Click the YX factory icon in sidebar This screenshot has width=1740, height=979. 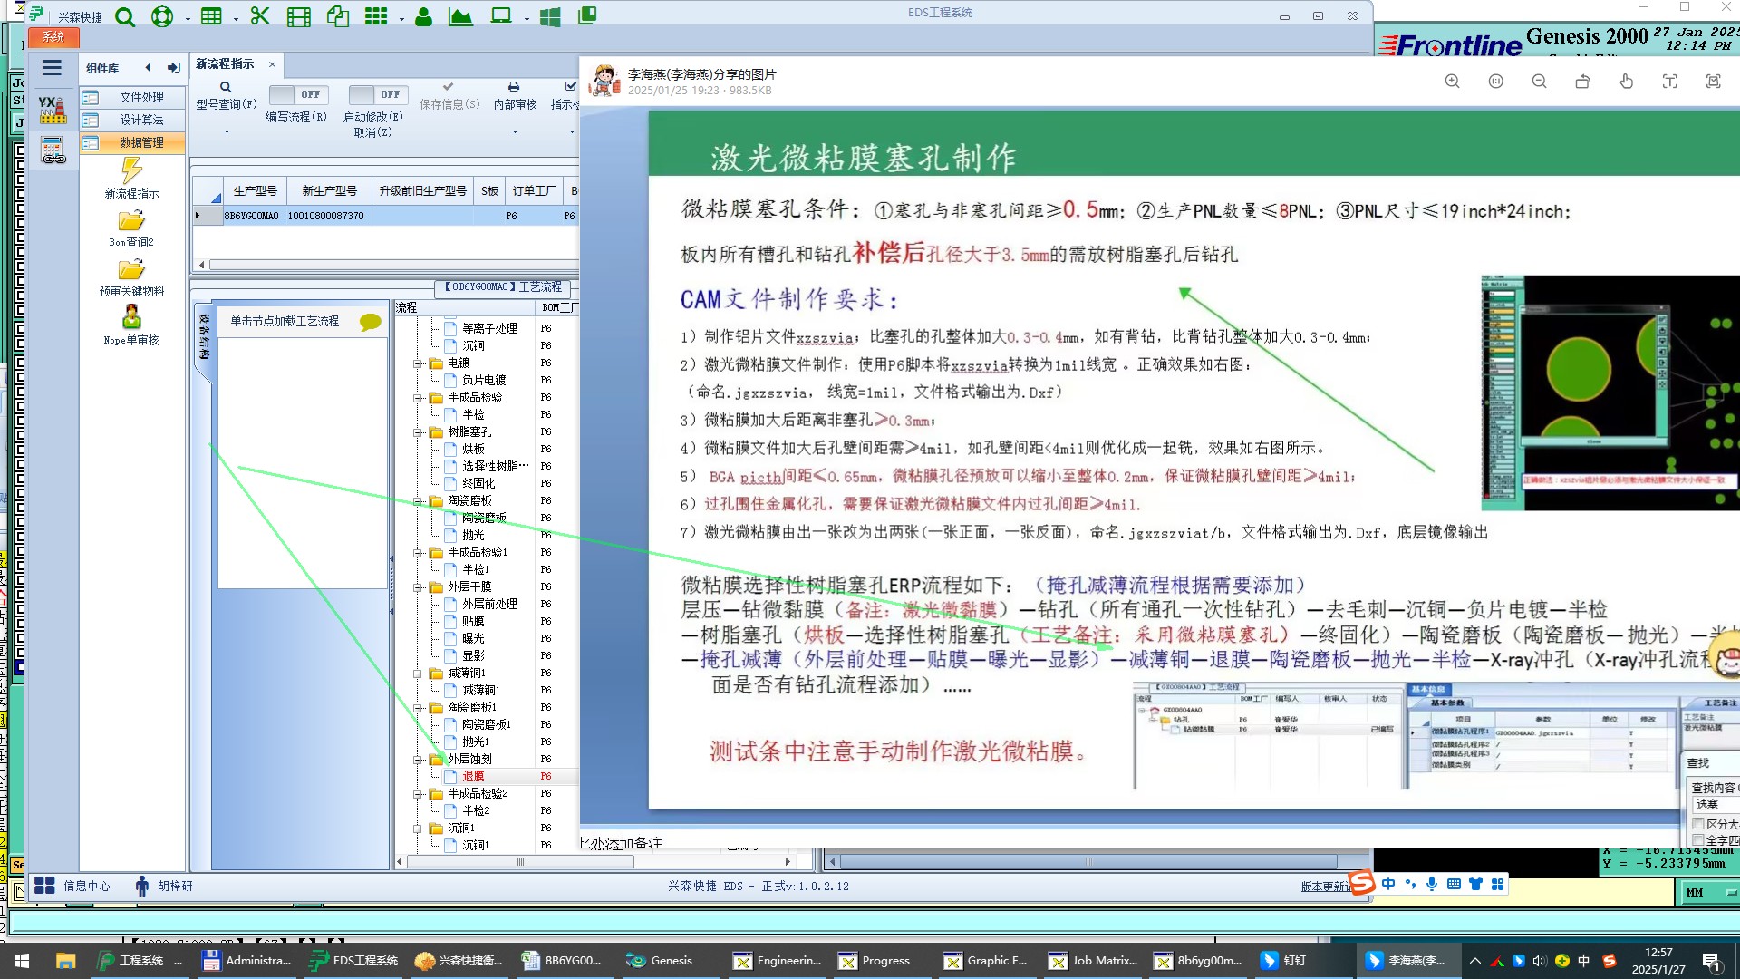pyautogui.click(x=53, y=110)
